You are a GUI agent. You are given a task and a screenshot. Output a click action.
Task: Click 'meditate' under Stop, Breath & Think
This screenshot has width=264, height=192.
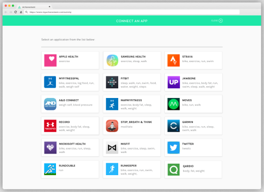[127, 127]
